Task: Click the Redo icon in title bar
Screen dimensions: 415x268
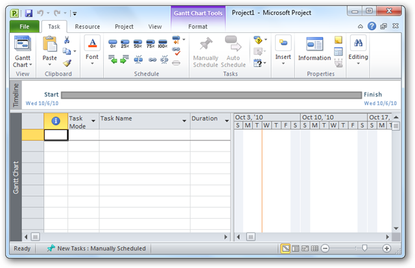Action: (57, 13)
